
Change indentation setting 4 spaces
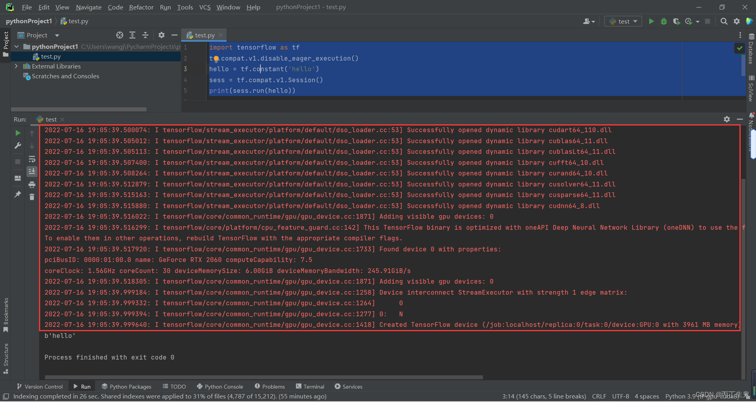click(646, 396)
